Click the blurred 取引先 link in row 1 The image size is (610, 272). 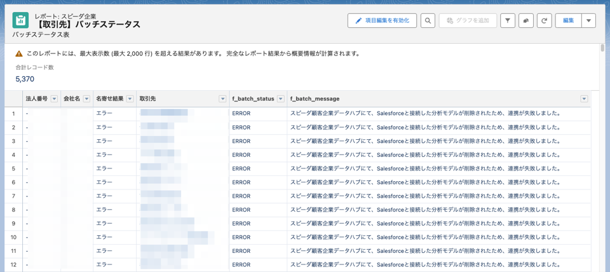164,113
